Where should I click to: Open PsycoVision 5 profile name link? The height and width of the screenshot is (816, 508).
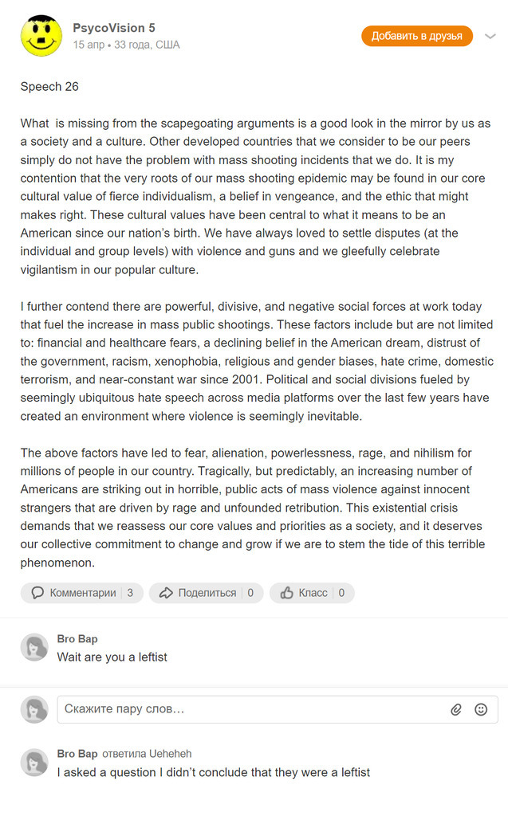114,28
